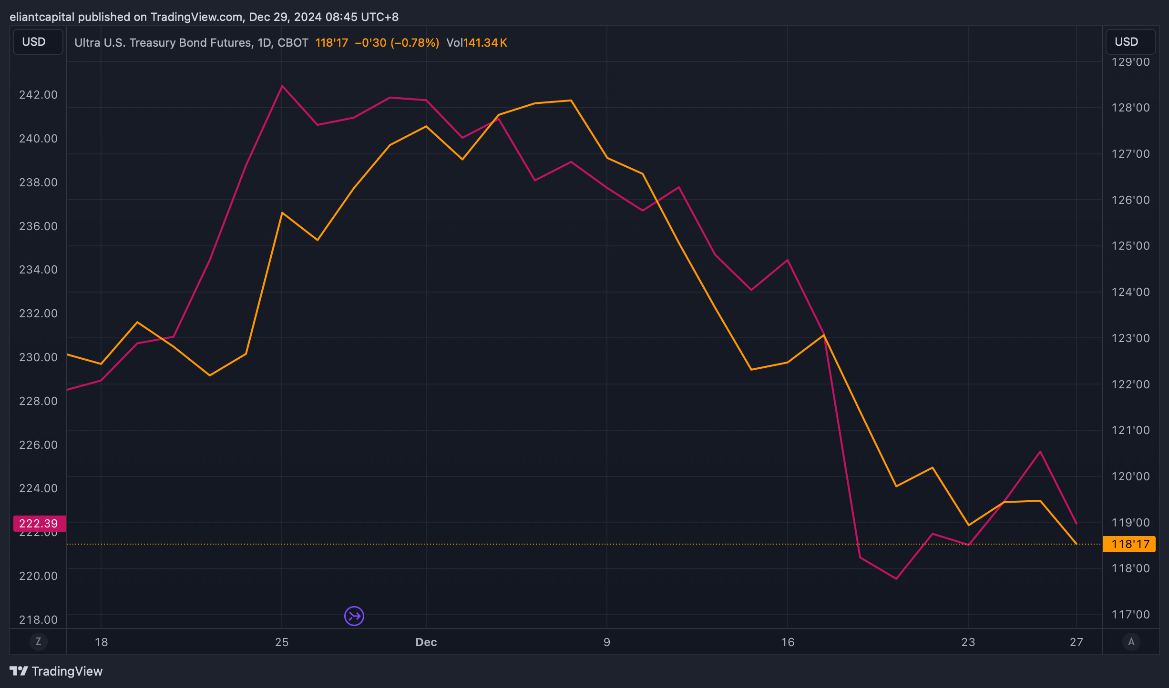The height and width of the screenshot is (688, 1169).
Task: Click the TradingView logo icon
Action: [x=19, y=671]
